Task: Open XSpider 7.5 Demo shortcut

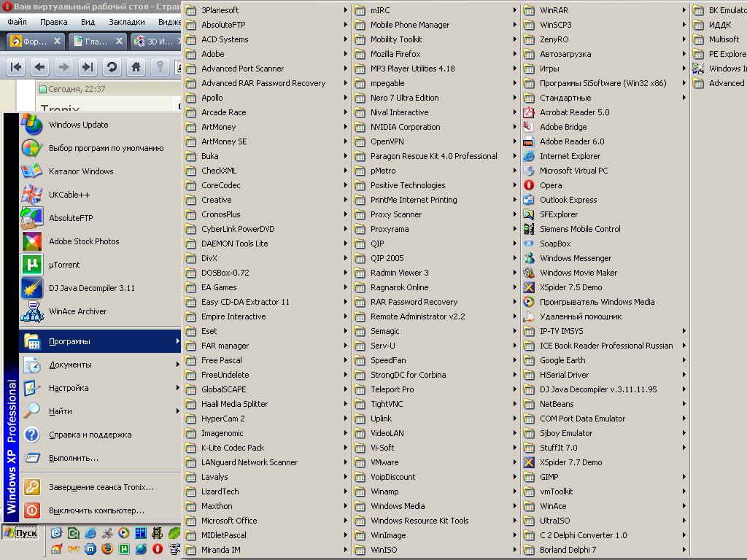Action: click(570, 287)
